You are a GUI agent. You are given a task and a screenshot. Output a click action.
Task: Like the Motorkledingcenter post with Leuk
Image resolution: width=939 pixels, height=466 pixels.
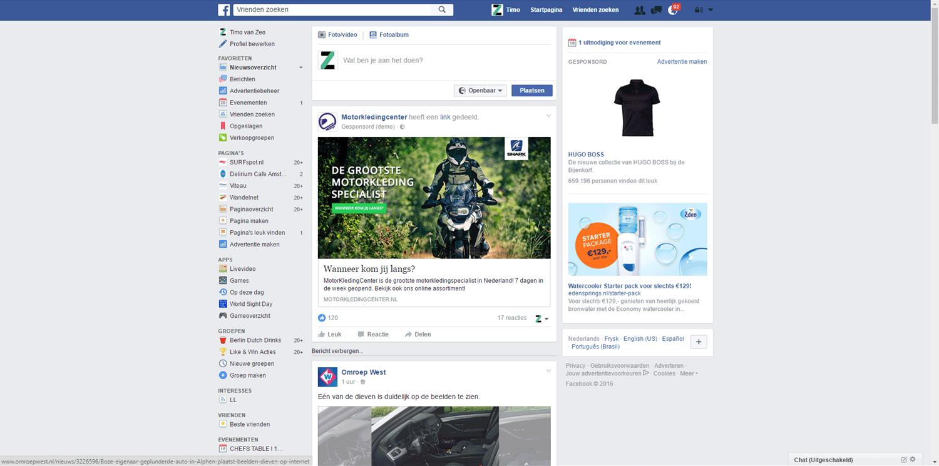pos(330,335)
